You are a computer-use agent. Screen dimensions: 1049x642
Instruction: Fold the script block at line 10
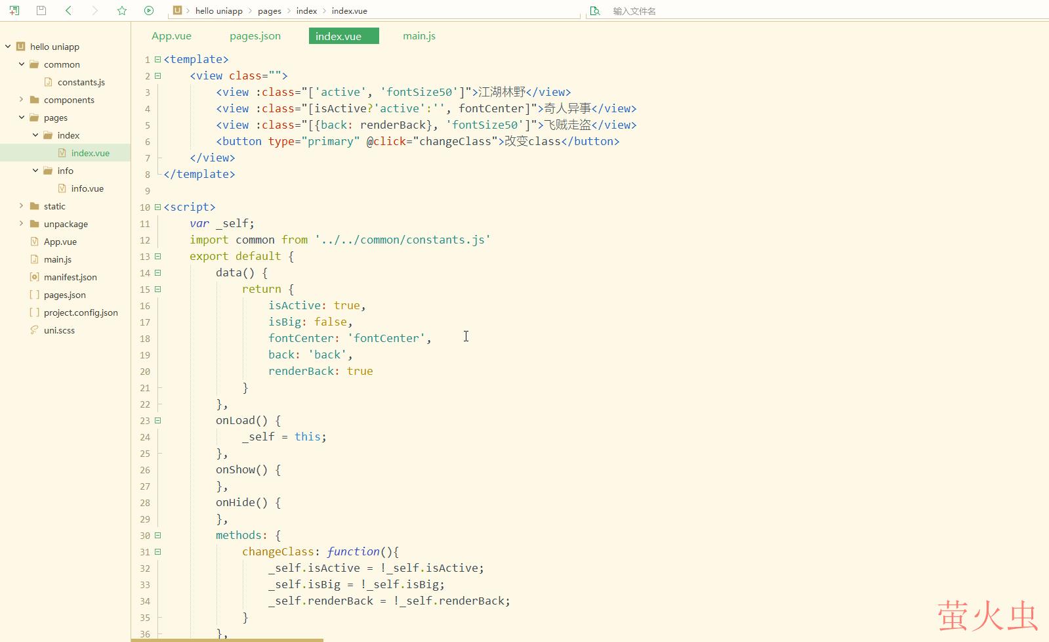click(157, 207)
